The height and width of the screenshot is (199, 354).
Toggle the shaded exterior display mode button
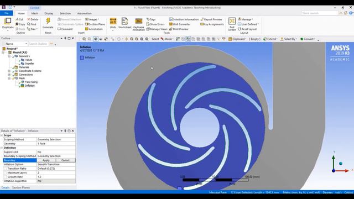click(96, 39)
